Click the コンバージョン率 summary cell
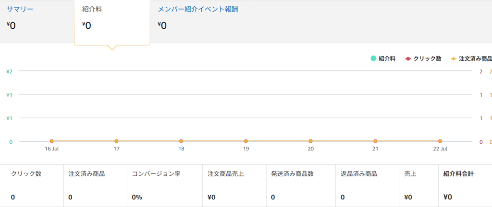This screenshot has width=492, height=207. click(x=165, y=185)
